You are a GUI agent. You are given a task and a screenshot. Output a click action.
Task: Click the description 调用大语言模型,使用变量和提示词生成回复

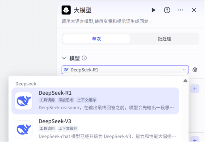[105, 21]
